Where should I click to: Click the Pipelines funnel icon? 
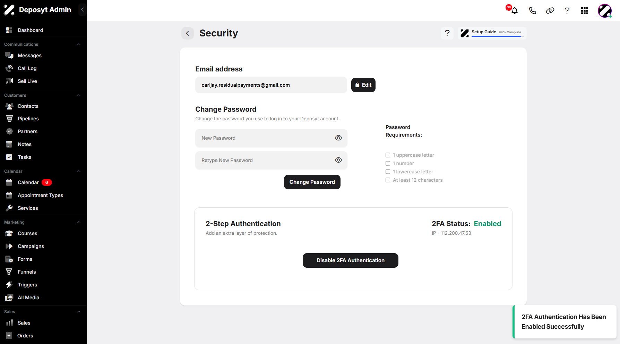pyautogui.click(x=9, y=119)
